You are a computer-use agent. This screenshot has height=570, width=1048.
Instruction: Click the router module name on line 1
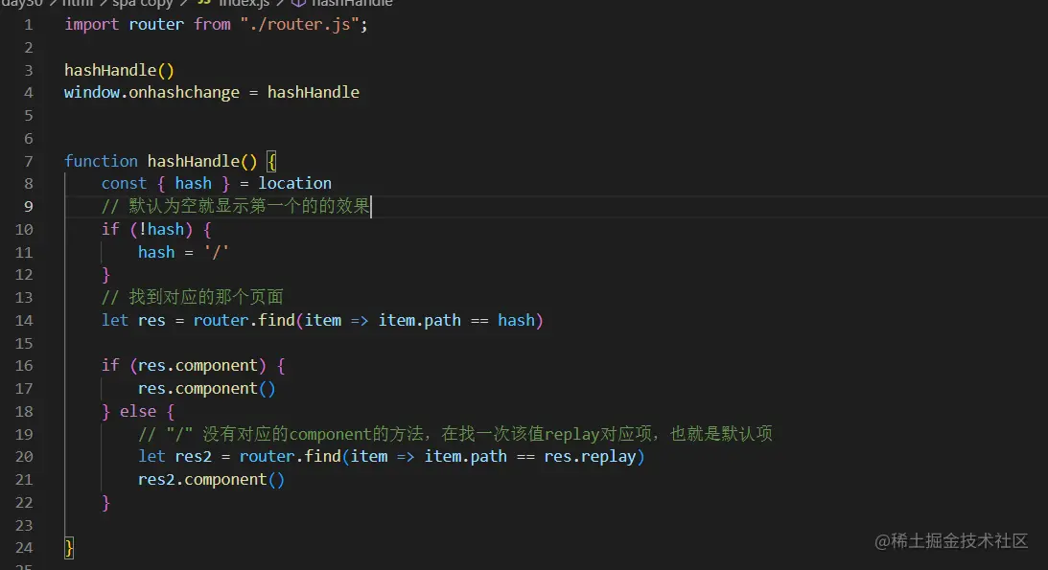[x=155, y=24]
